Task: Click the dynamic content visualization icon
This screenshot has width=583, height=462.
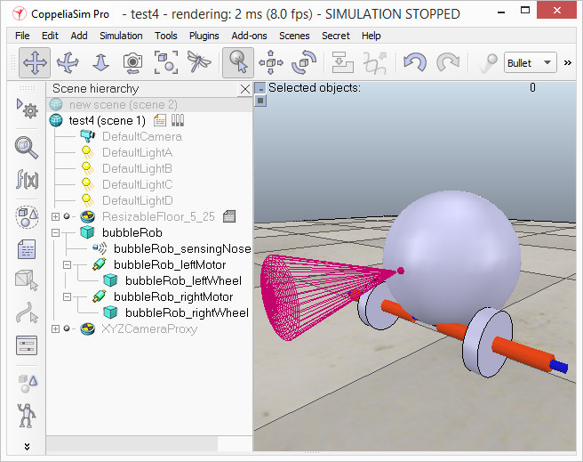Action: 487,62
